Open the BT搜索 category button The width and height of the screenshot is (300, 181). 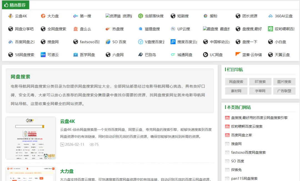(260, 82)
